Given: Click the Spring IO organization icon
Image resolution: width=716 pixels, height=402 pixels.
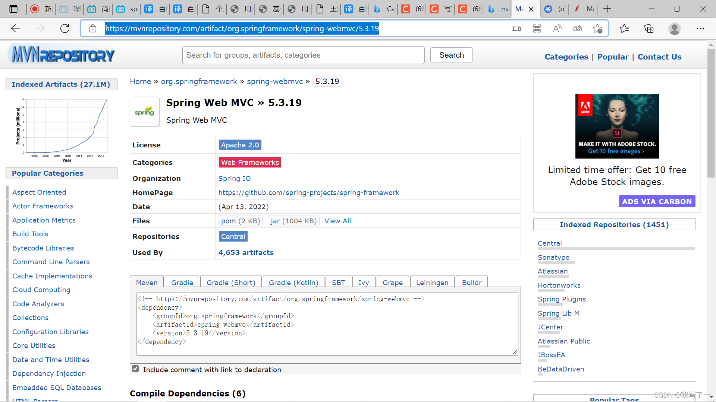Looking at the screenshot, I should click(x=235, y=178).
